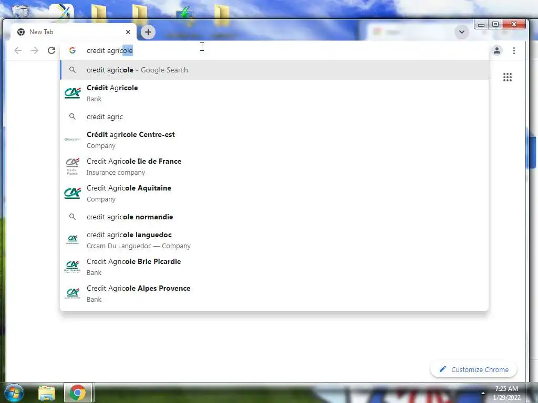538x403 pixels.
Task: Open a new tab with plus button
Action: pos(148,32)
